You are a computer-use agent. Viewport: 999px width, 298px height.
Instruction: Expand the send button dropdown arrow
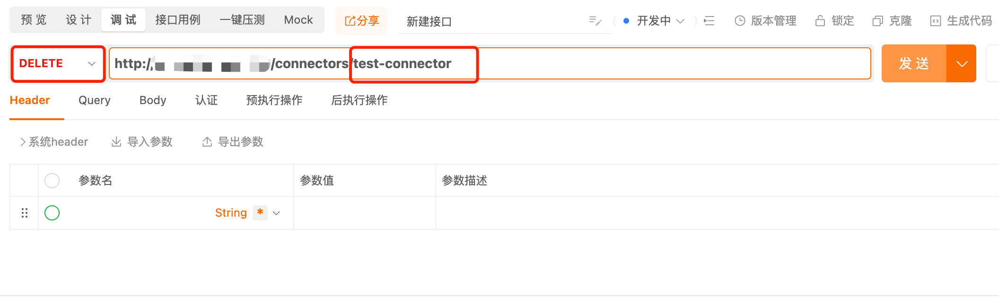[x=961, y=63]
